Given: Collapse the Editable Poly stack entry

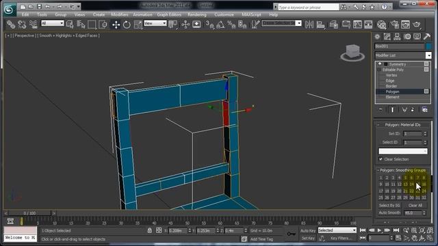Looking at the screenshot, I should click(379, 70).
